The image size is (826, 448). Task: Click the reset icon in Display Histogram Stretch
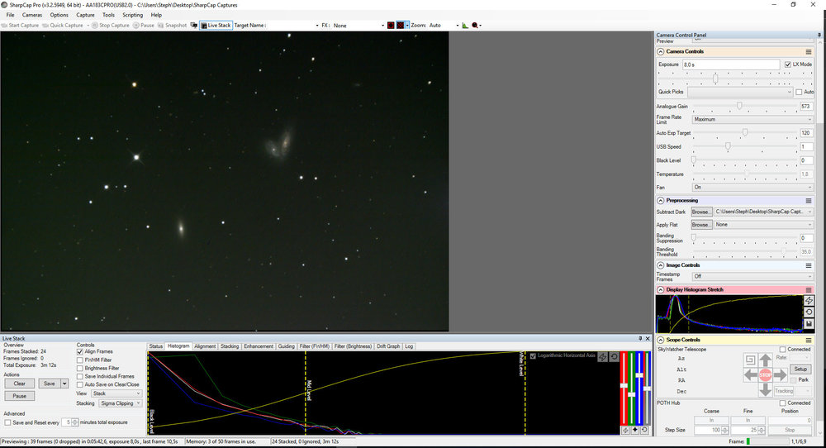pos(809,312)
